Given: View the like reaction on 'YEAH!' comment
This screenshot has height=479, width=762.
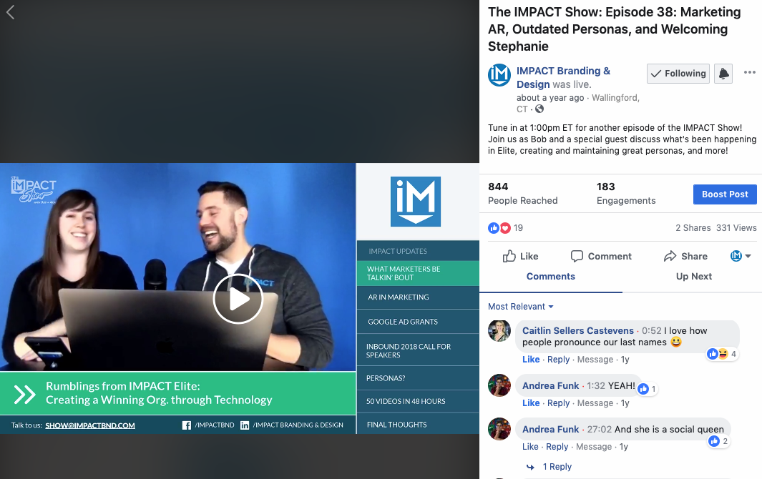Looking at the screenshot, I should click(x=647, y=389).
